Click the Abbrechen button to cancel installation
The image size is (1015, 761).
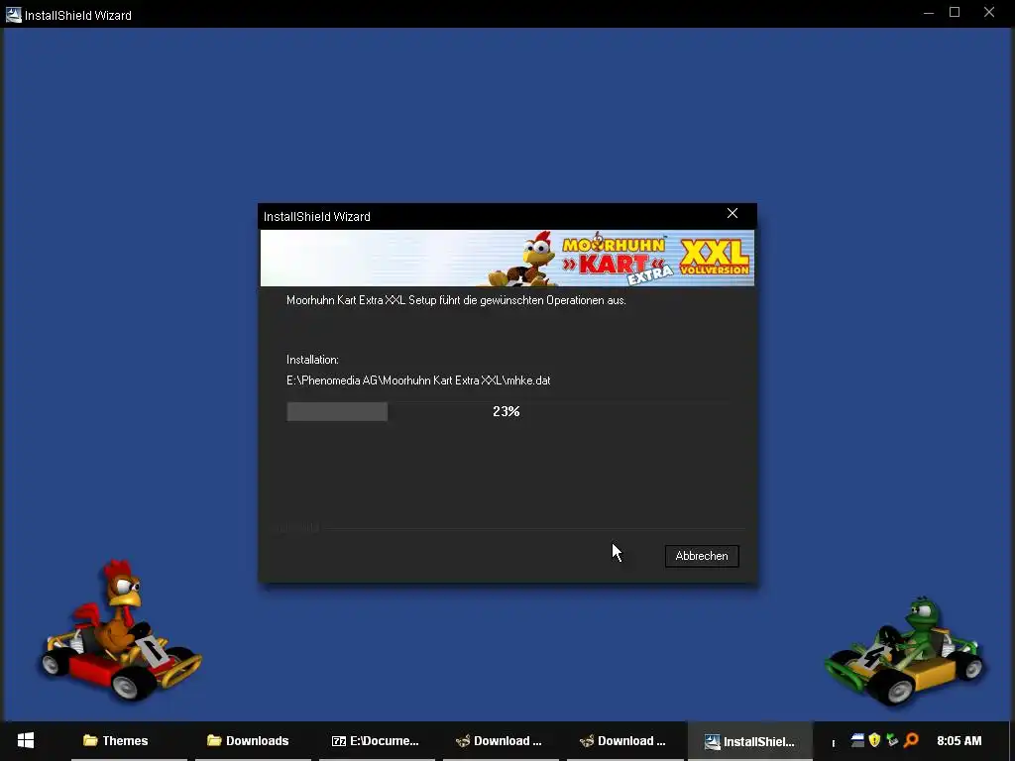(x=702, y=556)
